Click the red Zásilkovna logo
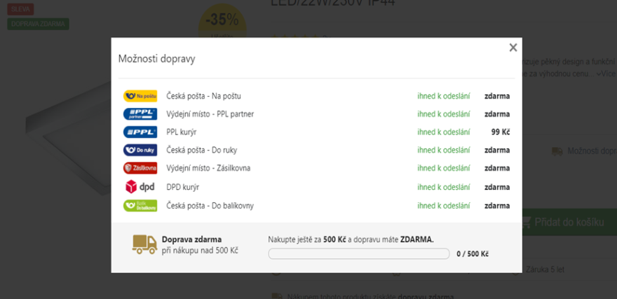The width and height of the screenshot is (617, 299). pos(140,168)
